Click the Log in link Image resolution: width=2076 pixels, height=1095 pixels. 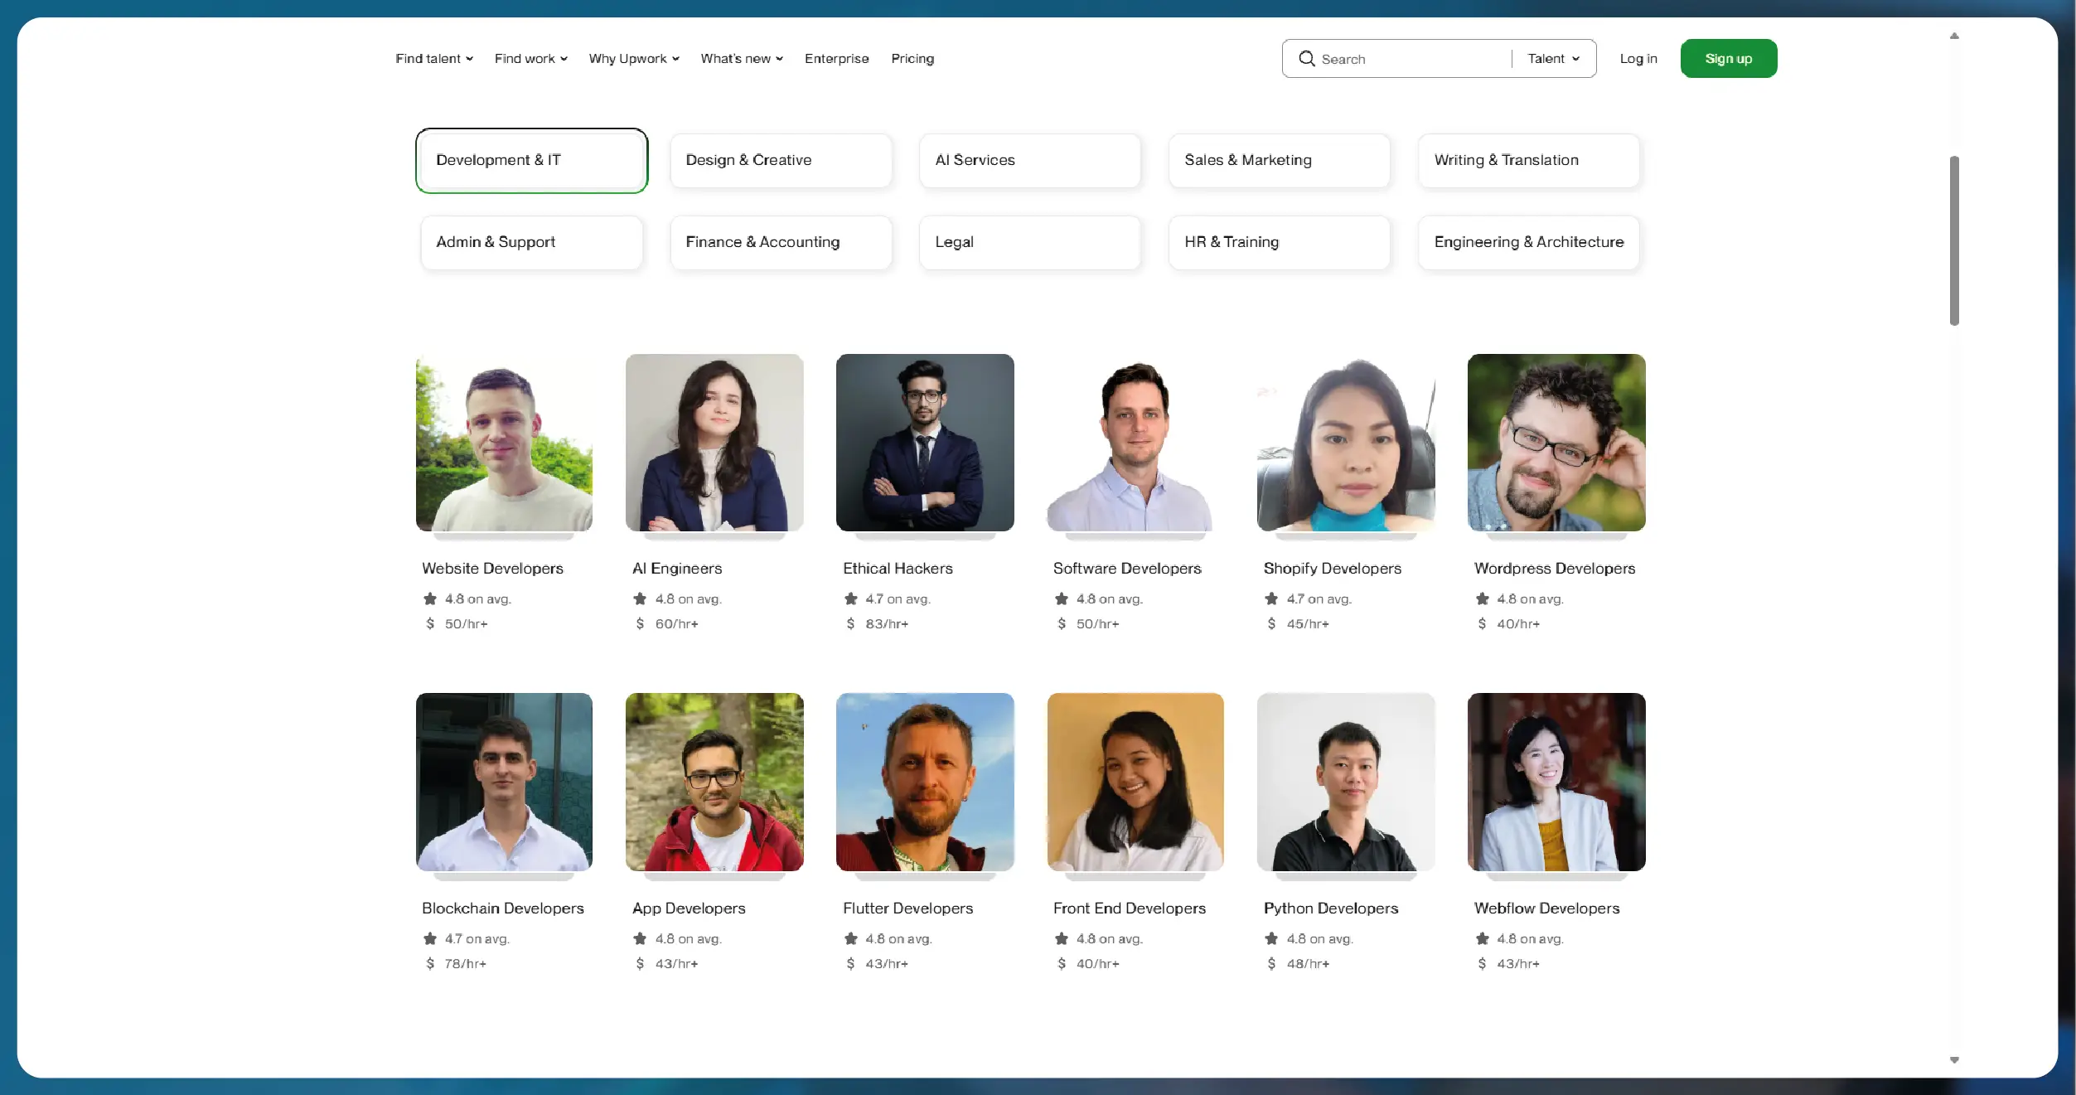click(x=1638, y=59)
